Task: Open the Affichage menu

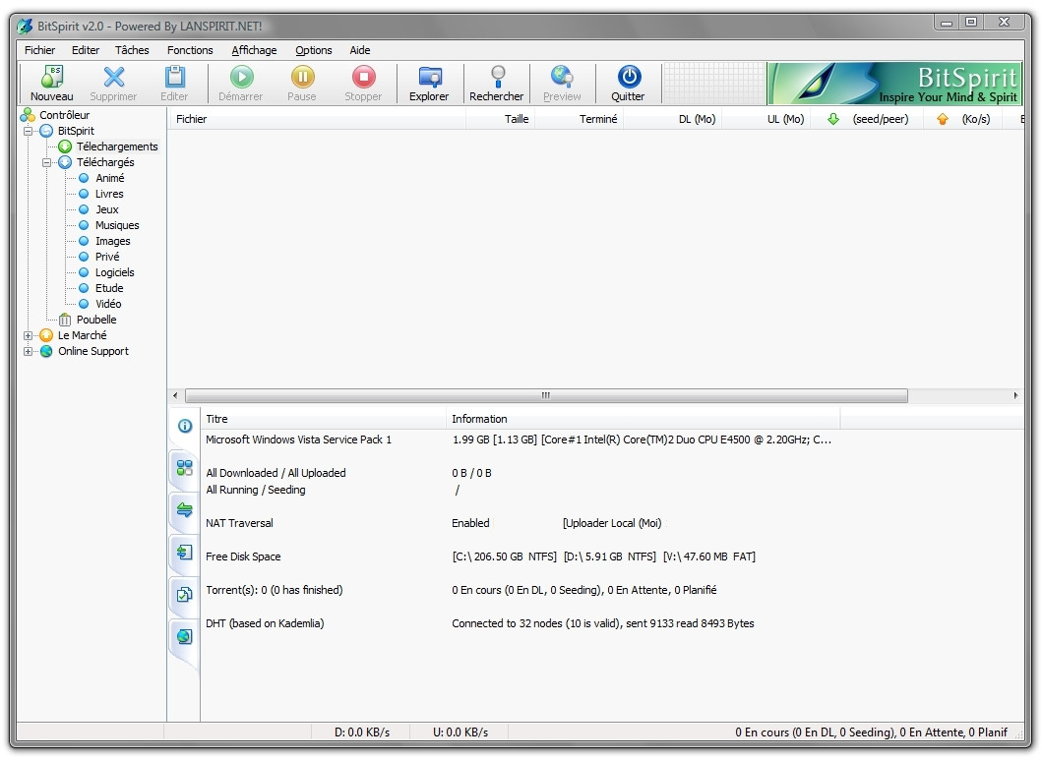Action: pos(254,50)
